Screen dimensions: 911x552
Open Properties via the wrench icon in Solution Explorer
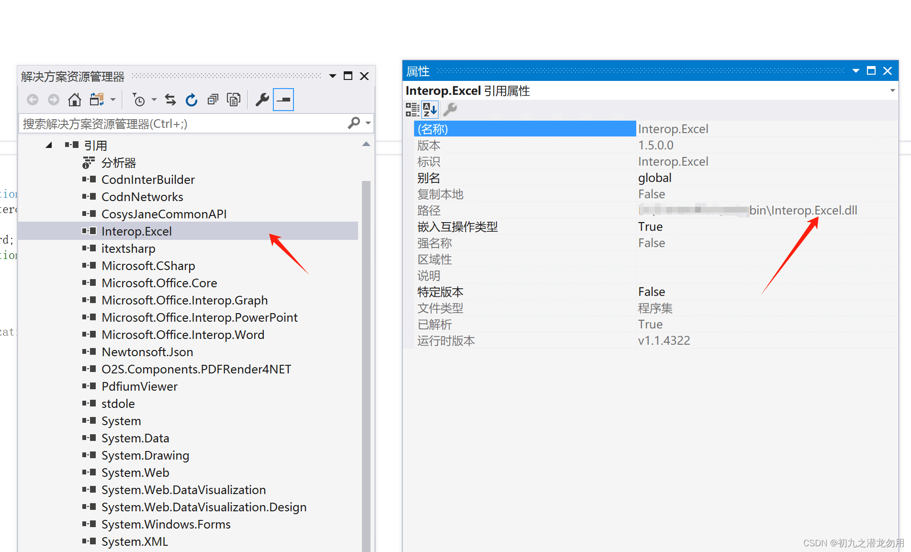click(x=262, y=100)
